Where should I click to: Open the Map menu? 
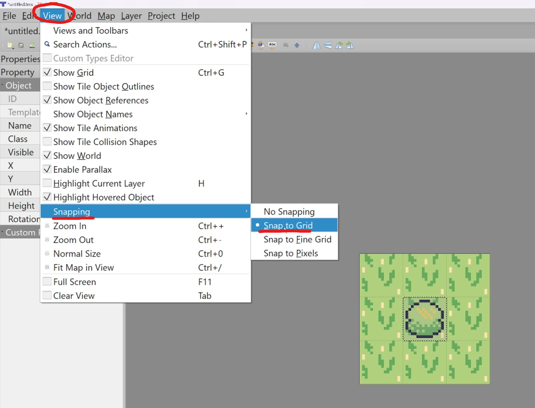[106, 16]
